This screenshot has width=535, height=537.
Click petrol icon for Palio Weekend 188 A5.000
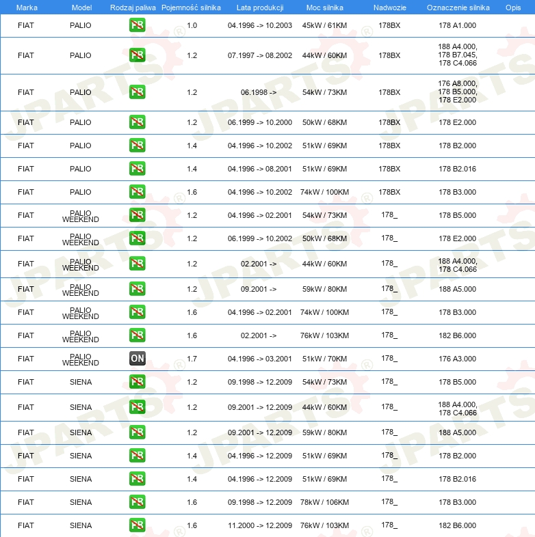(137, 289)
